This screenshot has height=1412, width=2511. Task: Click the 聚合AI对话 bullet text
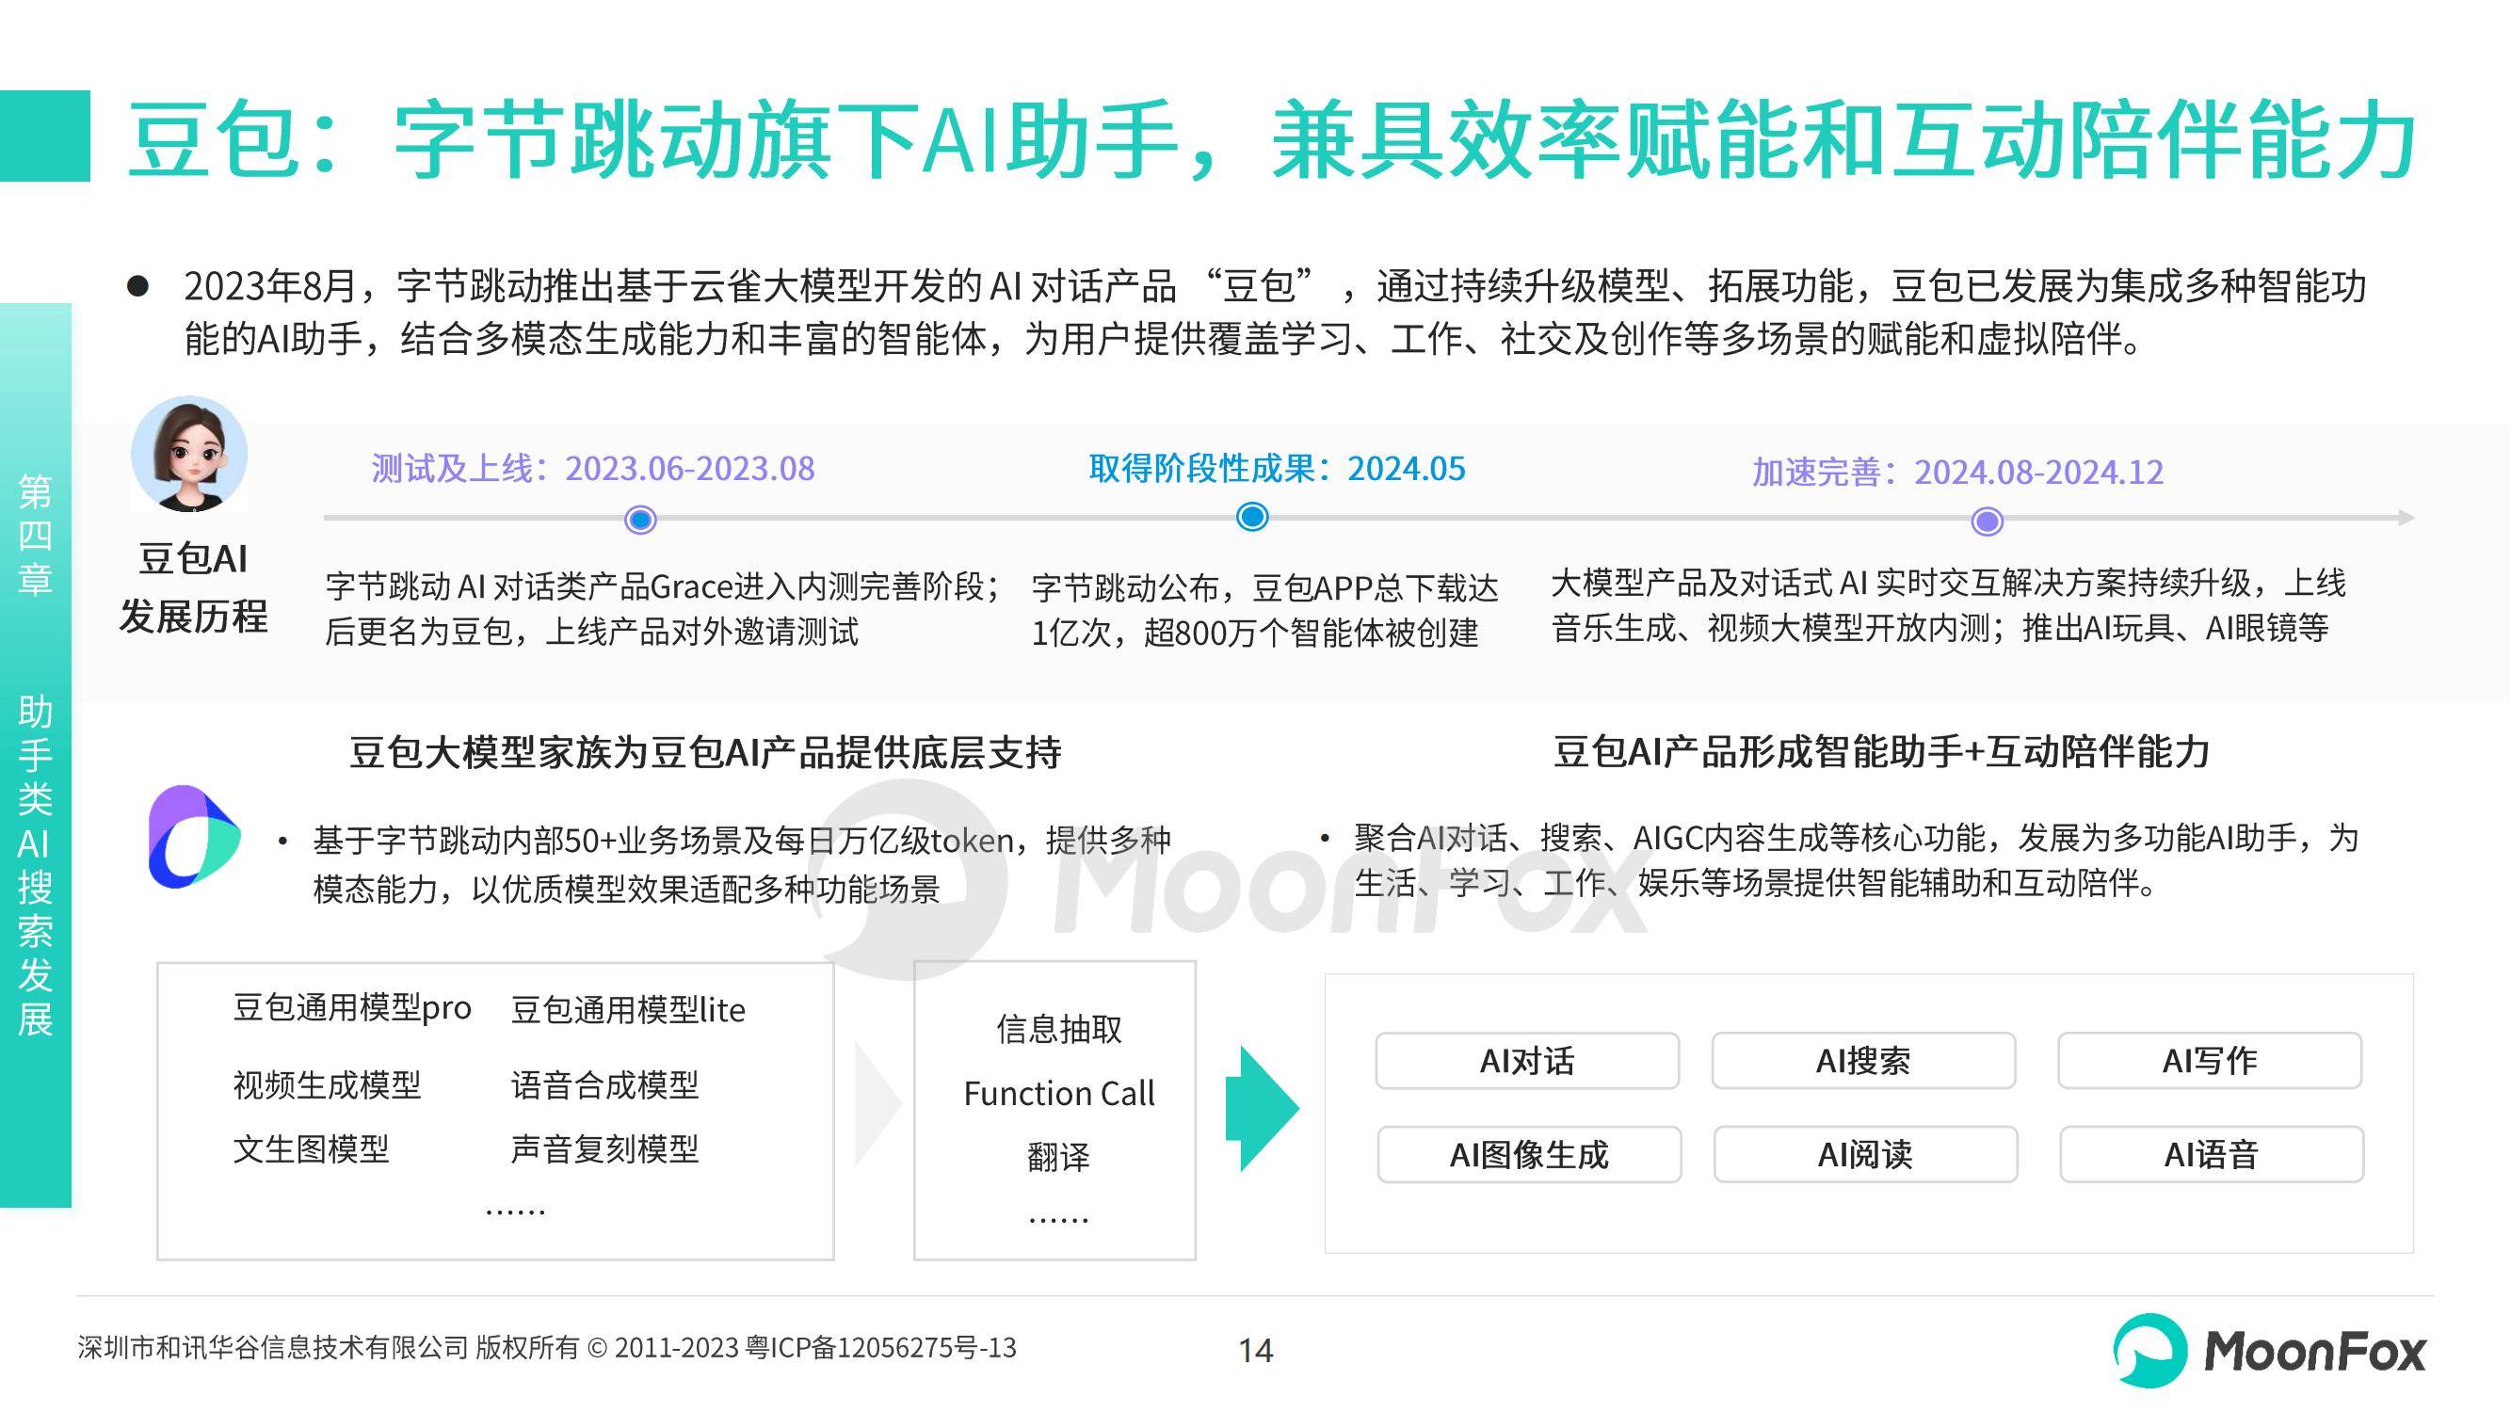[1856, 860]
